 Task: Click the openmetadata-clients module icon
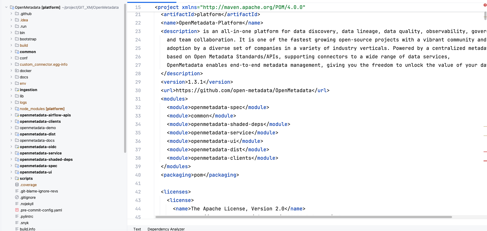point(17,121)
